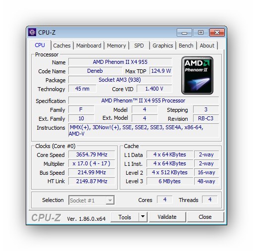The width and height of the screenshot is (253, 251).
Task: Show the Graphics tab
Action: click(163, 46)
